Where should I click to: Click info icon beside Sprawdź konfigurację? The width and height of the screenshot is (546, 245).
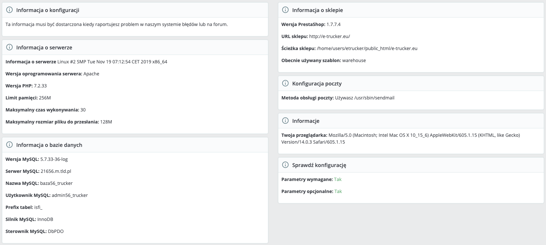pos(285,165)
